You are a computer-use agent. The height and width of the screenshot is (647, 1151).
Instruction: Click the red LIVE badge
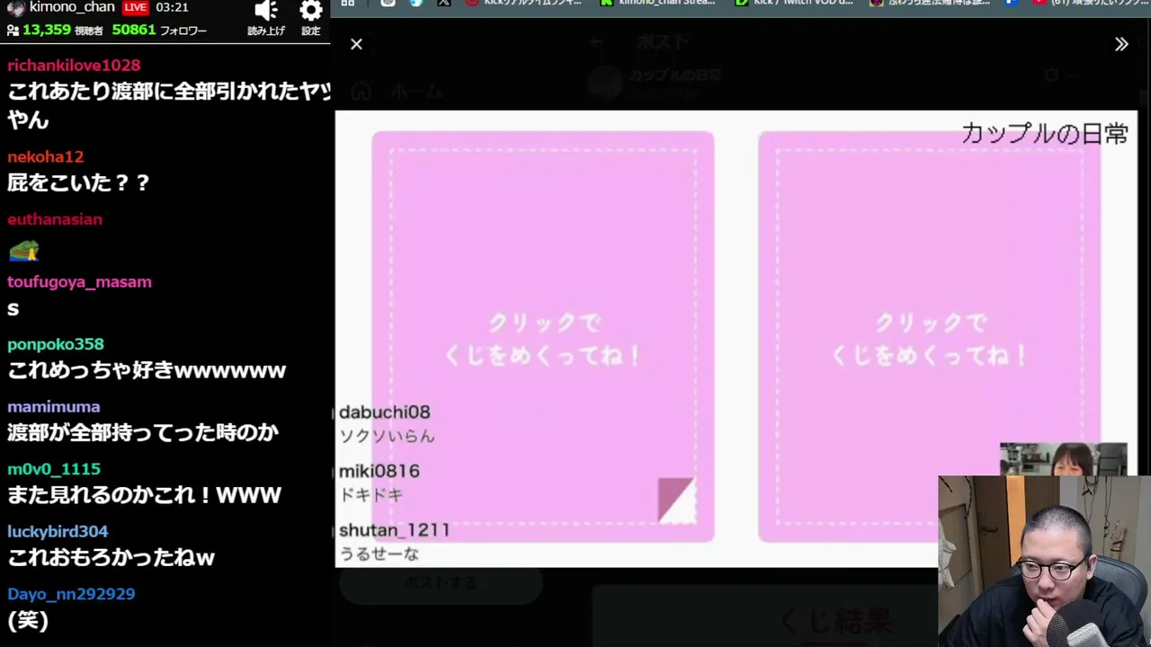[x=135, y=7]
